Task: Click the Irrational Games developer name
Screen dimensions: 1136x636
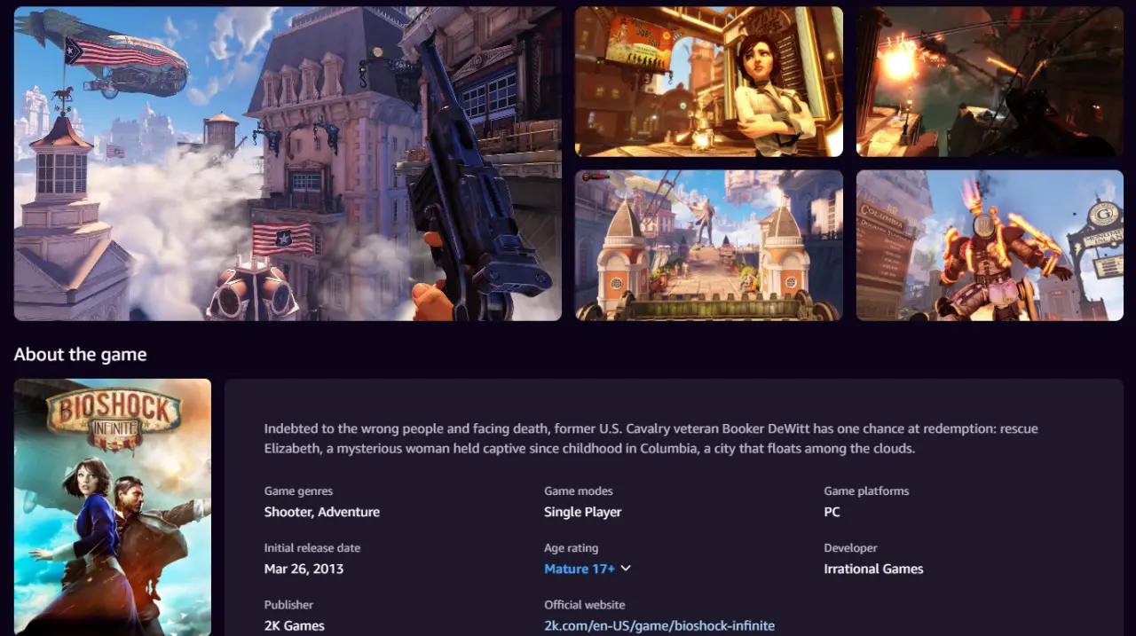Action: 874,569
